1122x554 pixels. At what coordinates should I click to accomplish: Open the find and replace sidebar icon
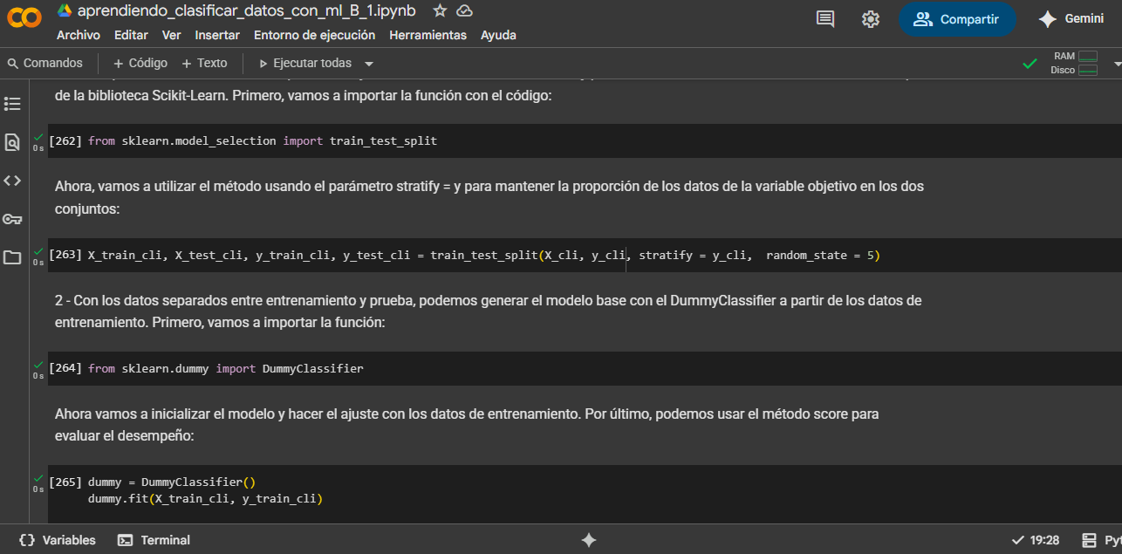pos(12,142)
